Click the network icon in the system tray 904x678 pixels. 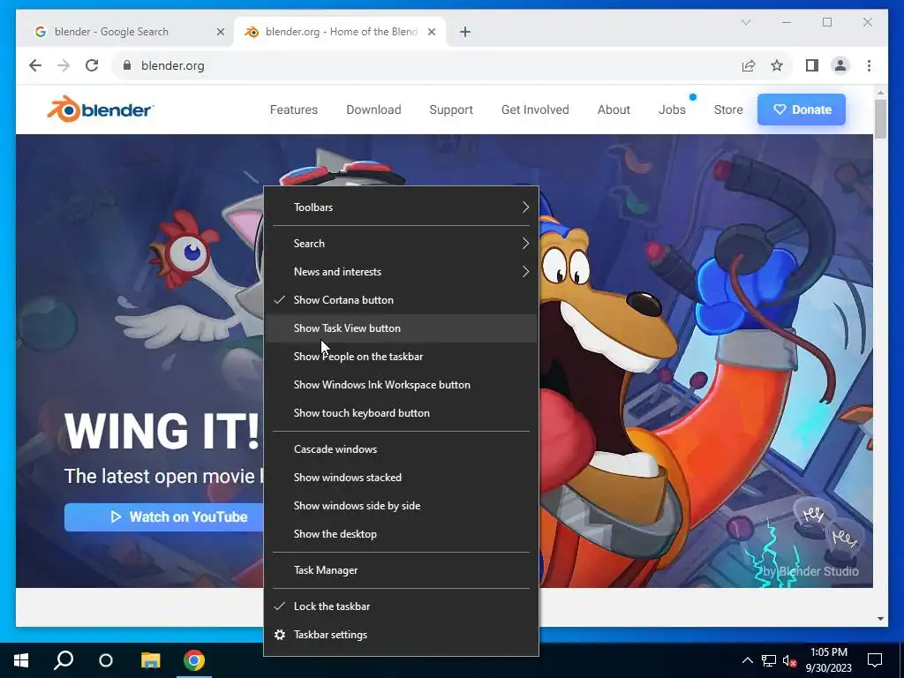[x=769, y=660]
